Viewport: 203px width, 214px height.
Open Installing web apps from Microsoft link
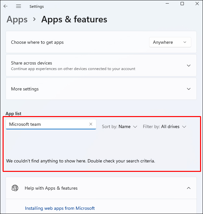pyautogui.click(x=60, y=208)
